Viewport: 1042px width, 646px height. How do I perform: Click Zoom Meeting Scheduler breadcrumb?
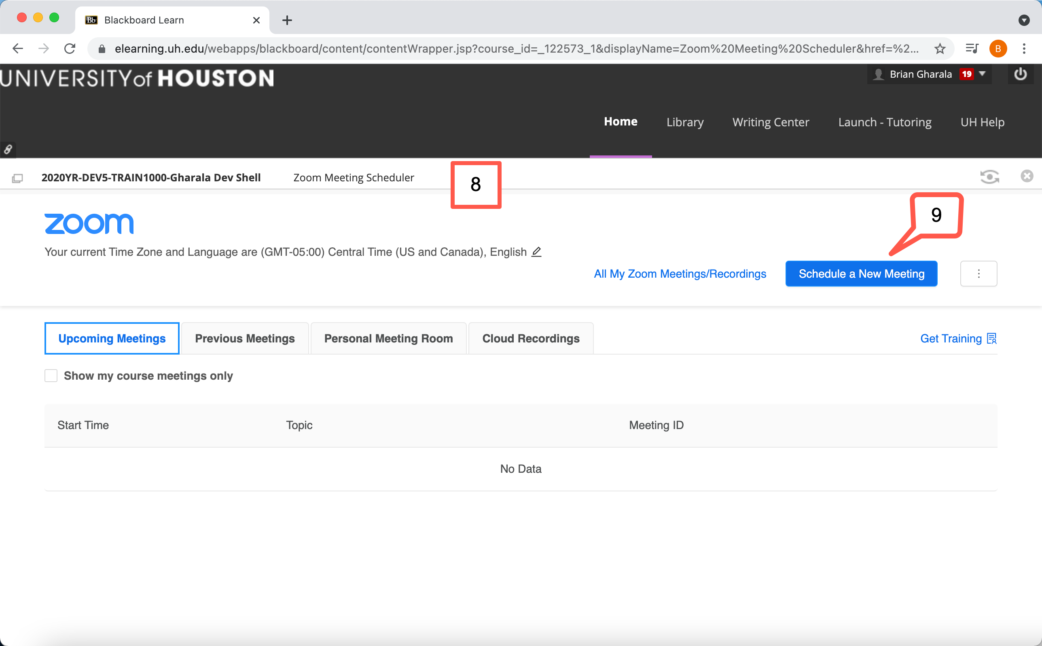tap(354, 178)
